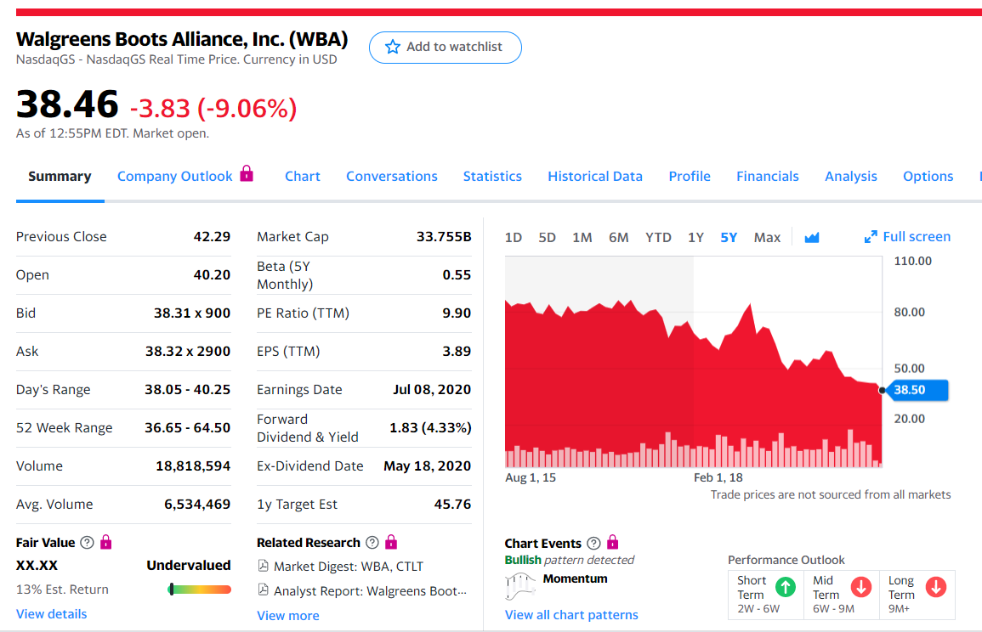
Task: Click the 1y Target Est value 45.76
Action: click(x=453, y=505)
